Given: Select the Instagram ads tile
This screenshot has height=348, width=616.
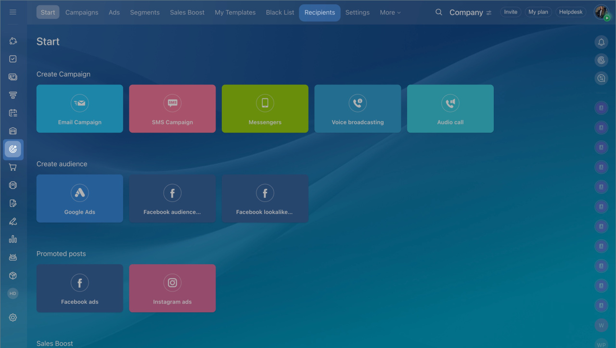Looking at the screenshot, I should pos(172,288).
